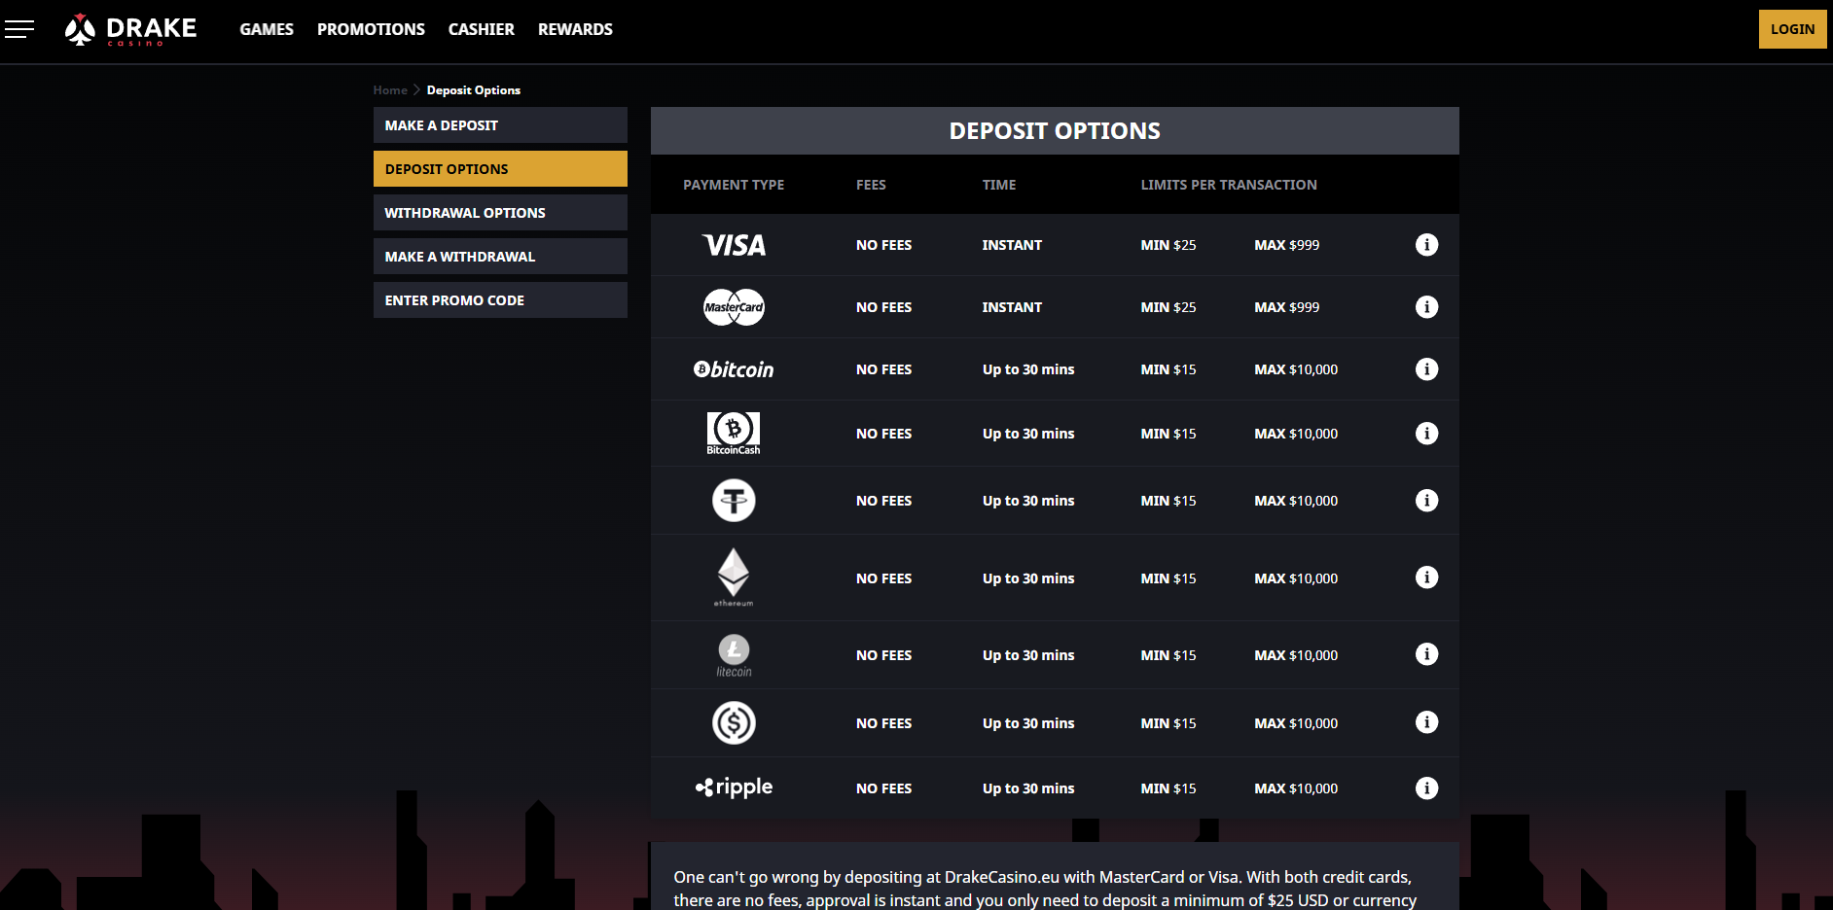Click NO FEES in bitcoin row
The width and height of the screenshot is (1833, 910).
coord(883,369)
